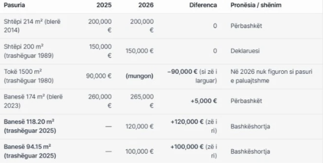Click the +5,000 € difference value
323x163 pixels.
(204, 101)
